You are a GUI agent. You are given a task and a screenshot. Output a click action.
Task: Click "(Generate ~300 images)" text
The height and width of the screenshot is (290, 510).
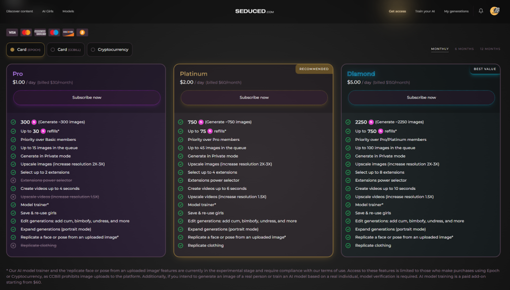point(61,122)
